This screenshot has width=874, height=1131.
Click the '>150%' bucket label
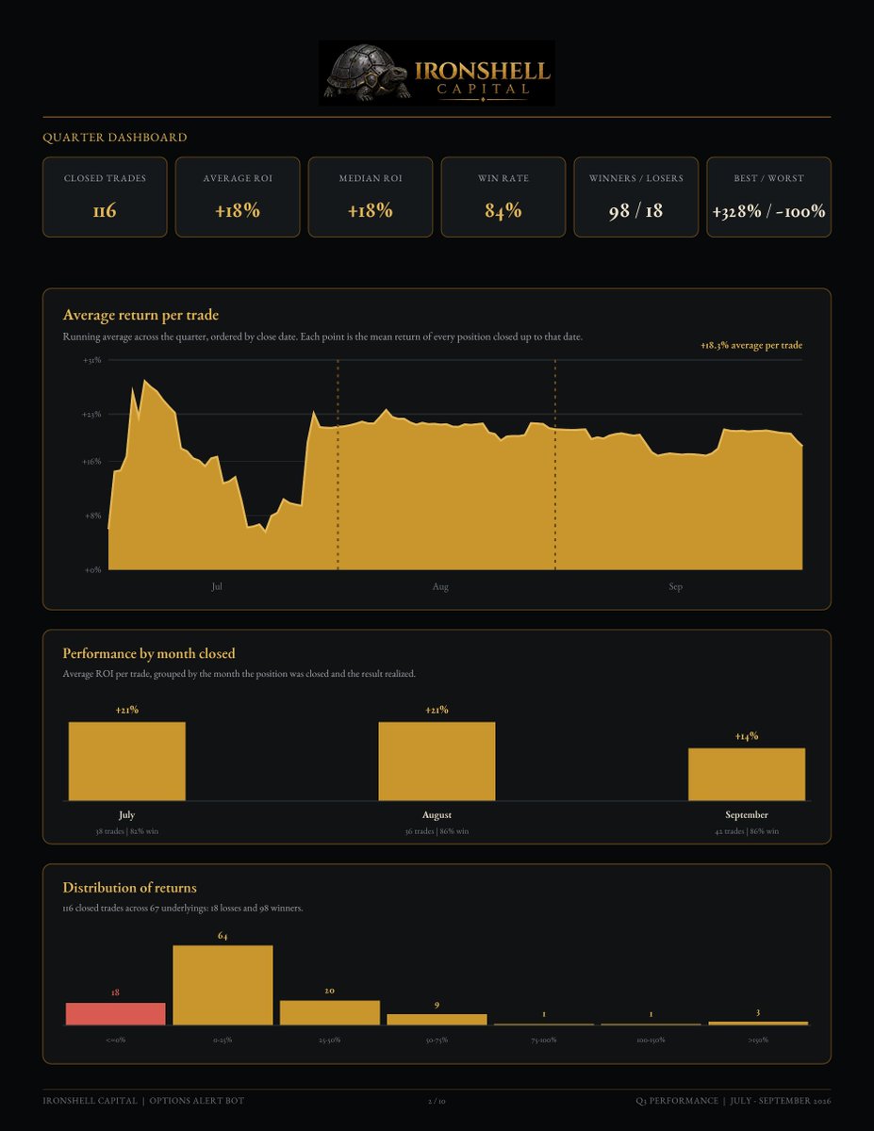pos(758,1041)
